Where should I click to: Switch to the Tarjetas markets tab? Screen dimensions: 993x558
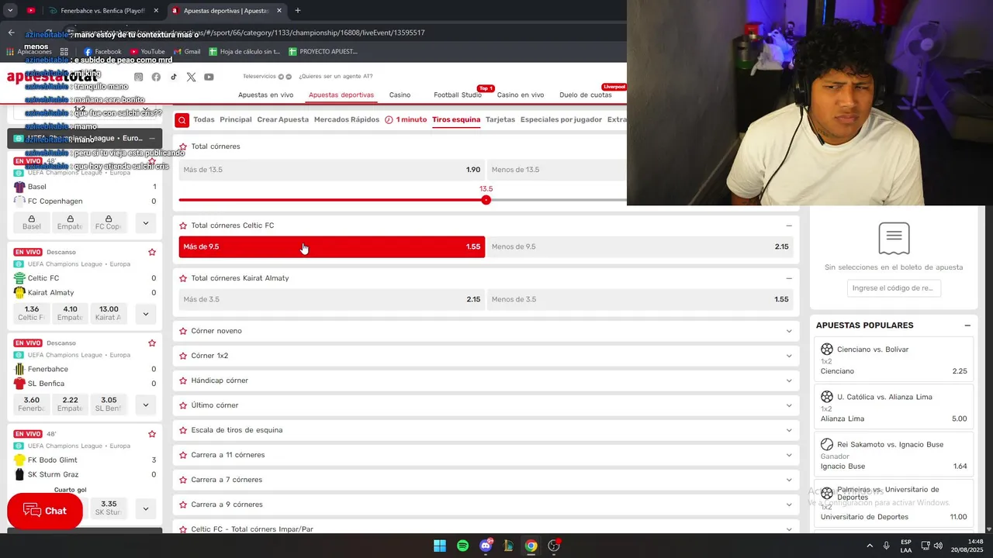point(500,119)
